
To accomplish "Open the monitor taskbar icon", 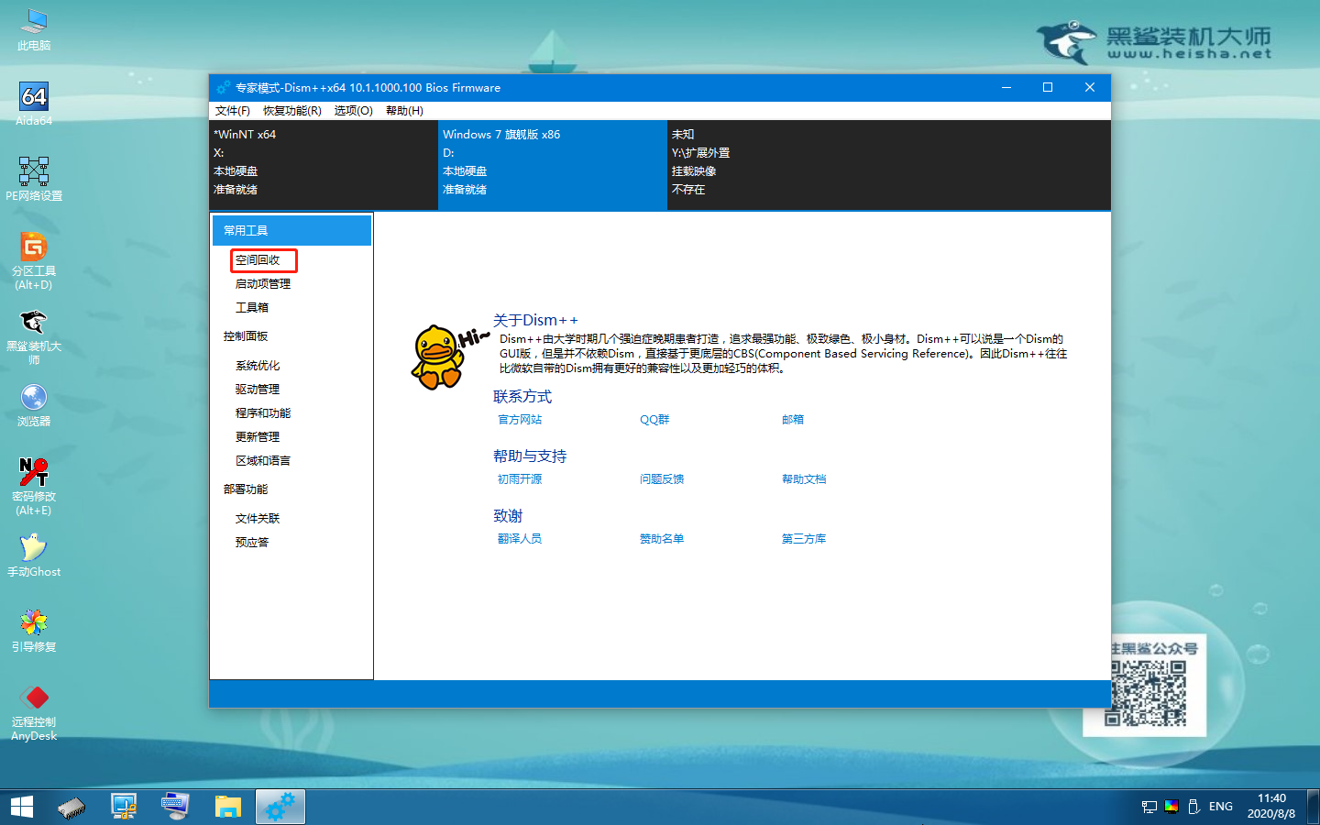I will [124, 807].
